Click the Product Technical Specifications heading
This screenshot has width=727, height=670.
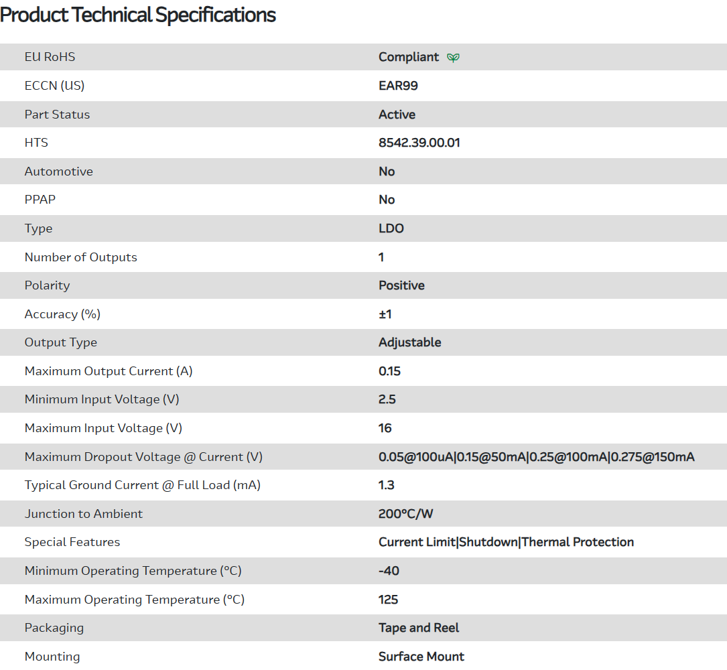point(138,15)
